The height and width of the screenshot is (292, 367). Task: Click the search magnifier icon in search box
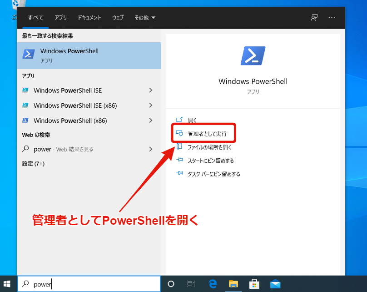coord(25,284)
